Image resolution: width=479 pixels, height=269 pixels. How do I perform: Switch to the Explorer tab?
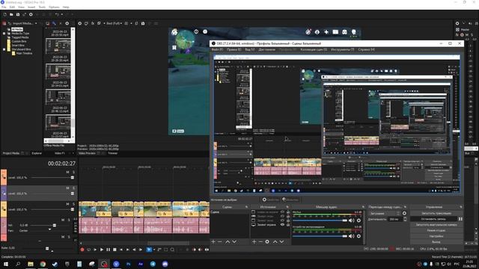pos(37,153)
